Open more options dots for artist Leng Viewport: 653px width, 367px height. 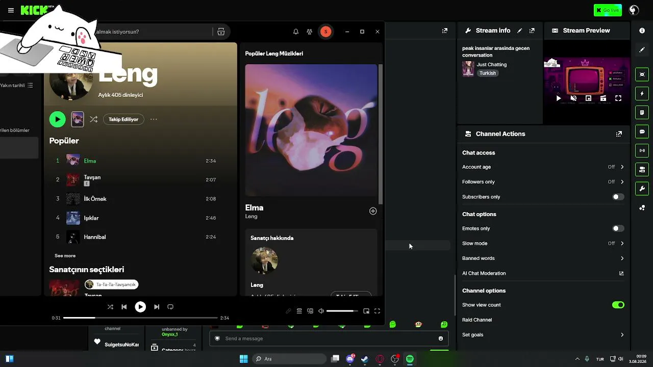point(154,119)
